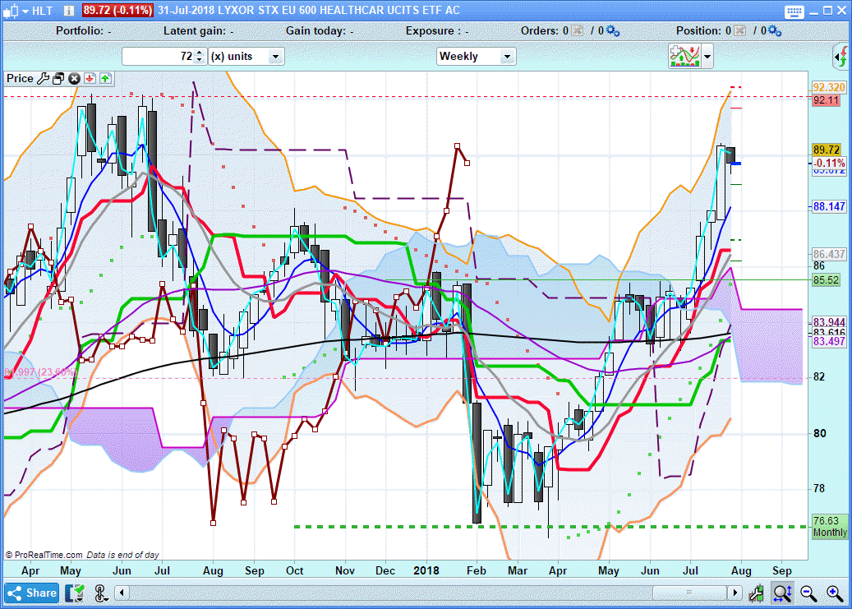852x609 pixels.
Task: Open the chart linking chain icon
Action: click(x=99, y=593)
